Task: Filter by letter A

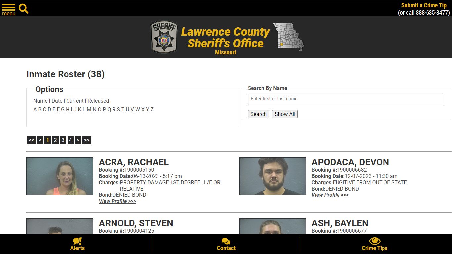Action: tap(35, 109)
